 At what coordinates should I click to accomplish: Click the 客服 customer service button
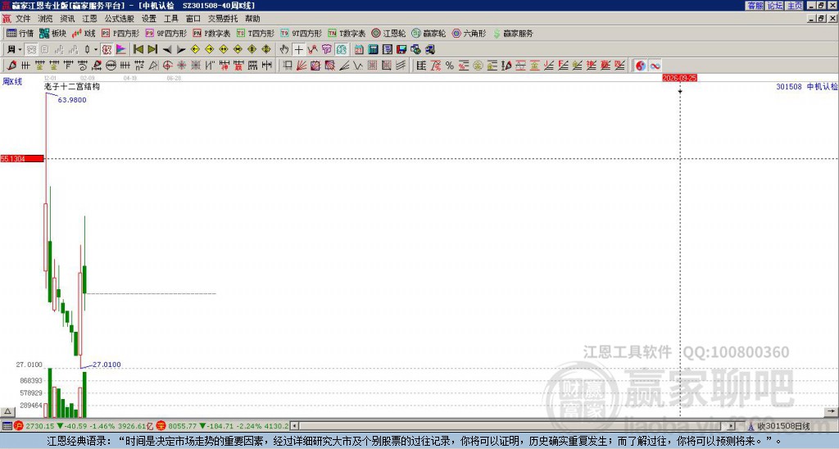(x=755, y=6)
